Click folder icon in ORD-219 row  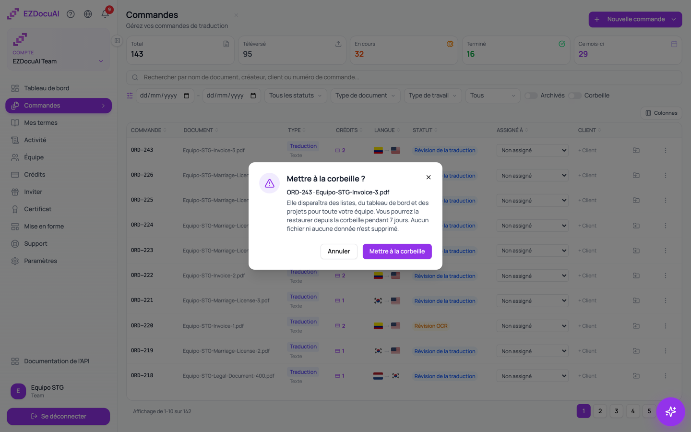[636, 351]
